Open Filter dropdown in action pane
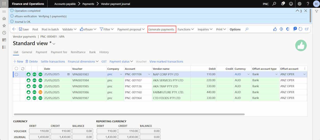The image size is (320, 140). point(107,29)
